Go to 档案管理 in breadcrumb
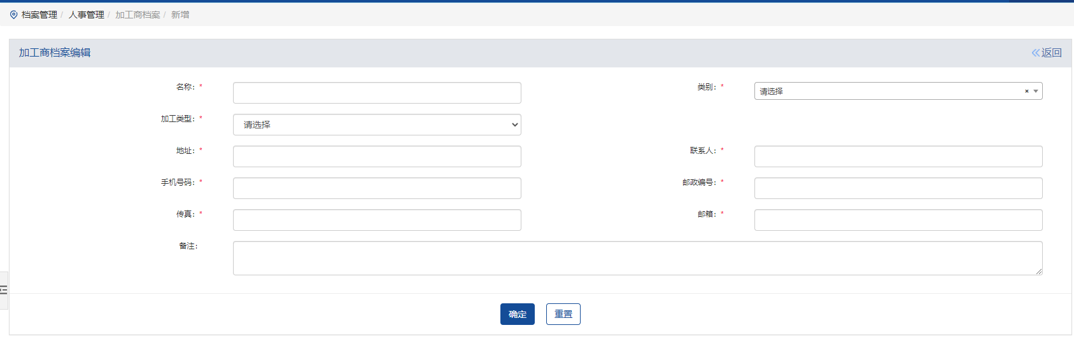 click(39, 15)
